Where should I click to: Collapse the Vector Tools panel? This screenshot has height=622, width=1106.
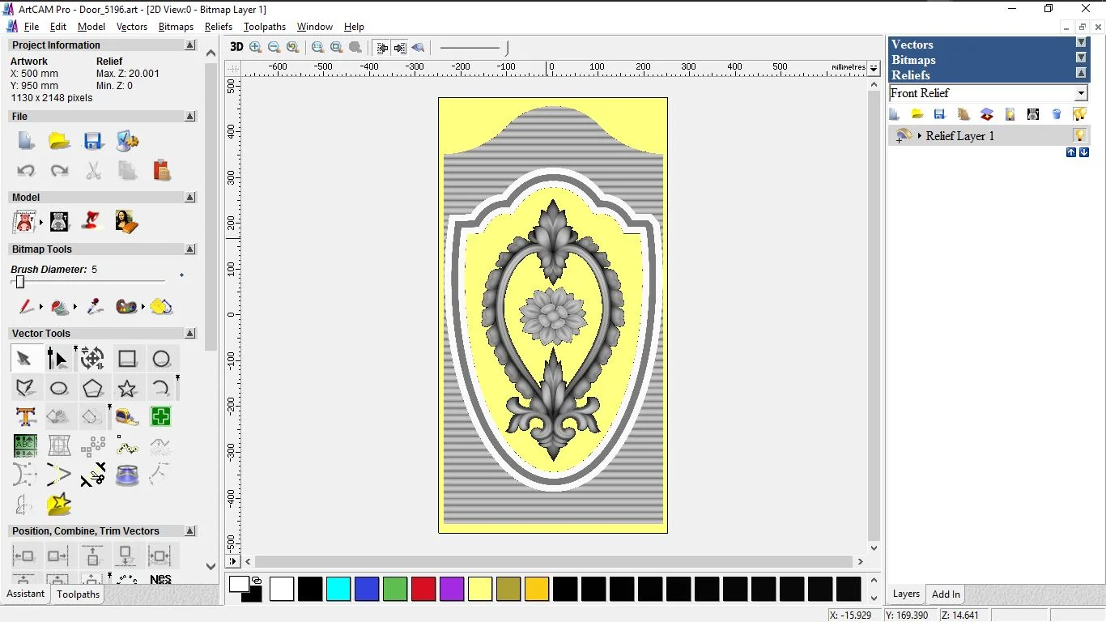click(x=189, y=333)
